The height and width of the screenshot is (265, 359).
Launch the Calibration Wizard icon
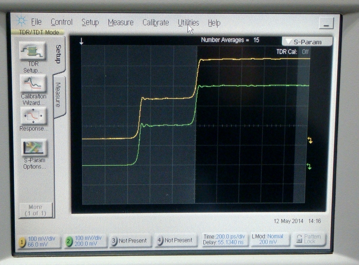33,83
